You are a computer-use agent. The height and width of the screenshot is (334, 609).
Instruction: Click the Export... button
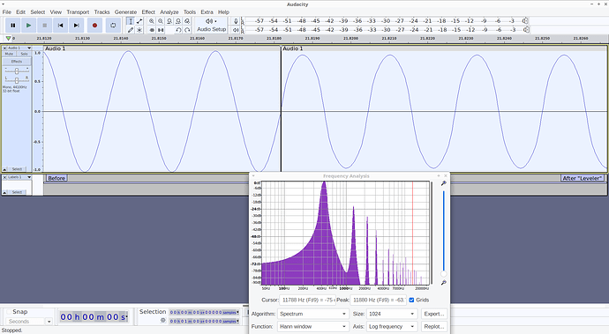(x=434, y=314)
